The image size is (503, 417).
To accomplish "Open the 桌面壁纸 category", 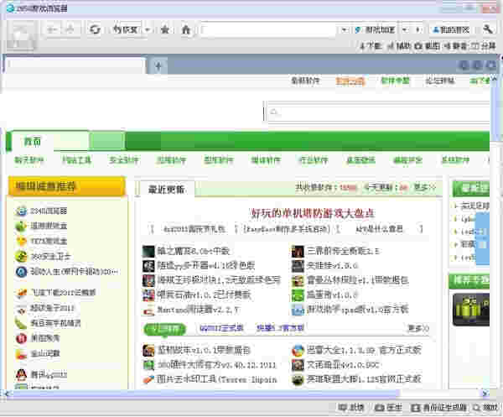I will coord(360,160).
